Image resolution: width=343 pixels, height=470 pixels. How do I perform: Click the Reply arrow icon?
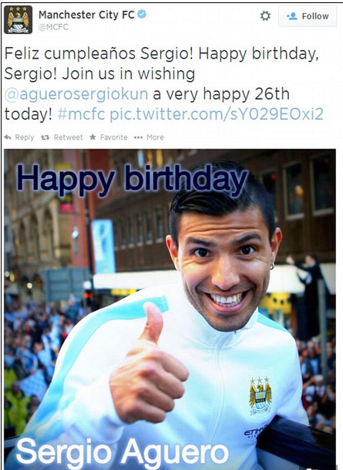pos(8,137)
